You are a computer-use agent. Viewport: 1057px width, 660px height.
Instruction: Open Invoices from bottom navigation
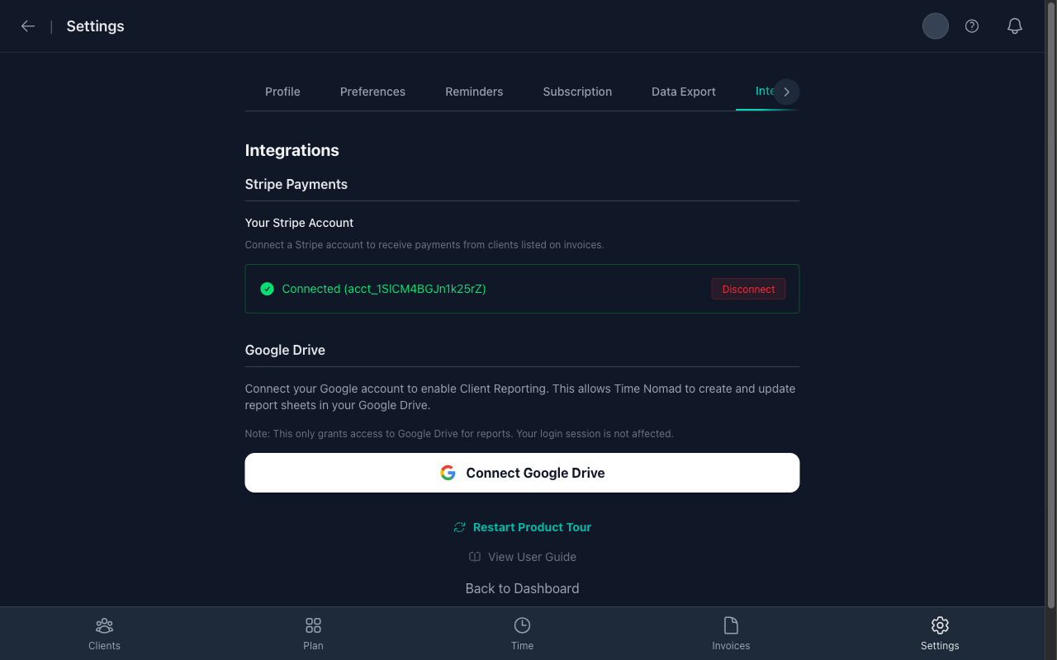[731, 632]
